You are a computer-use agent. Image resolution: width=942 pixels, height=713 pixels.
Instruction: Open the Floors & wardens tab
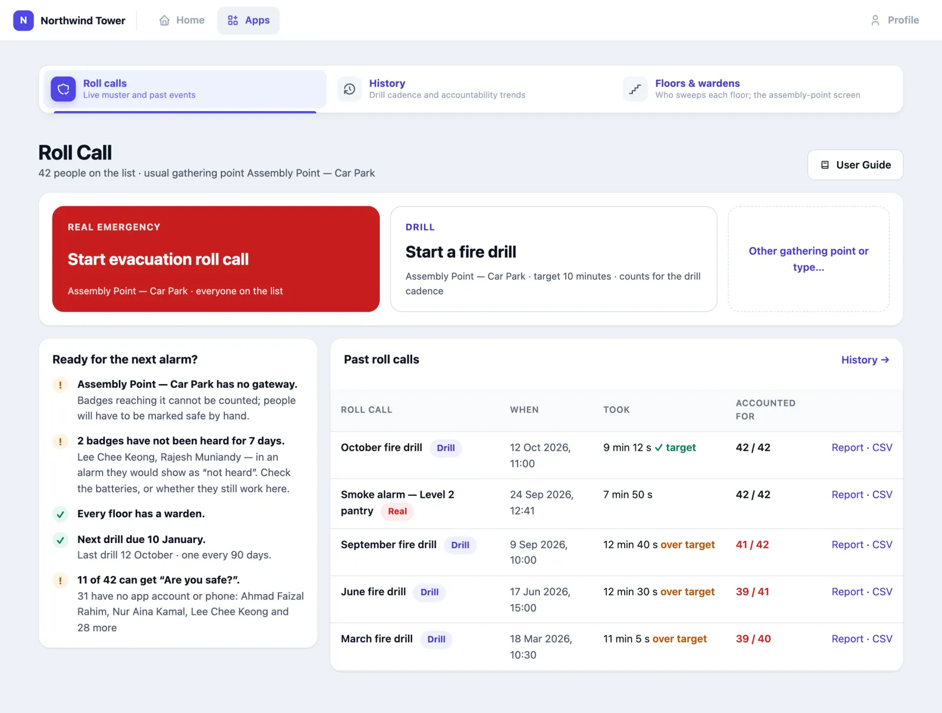coord(758,89)
